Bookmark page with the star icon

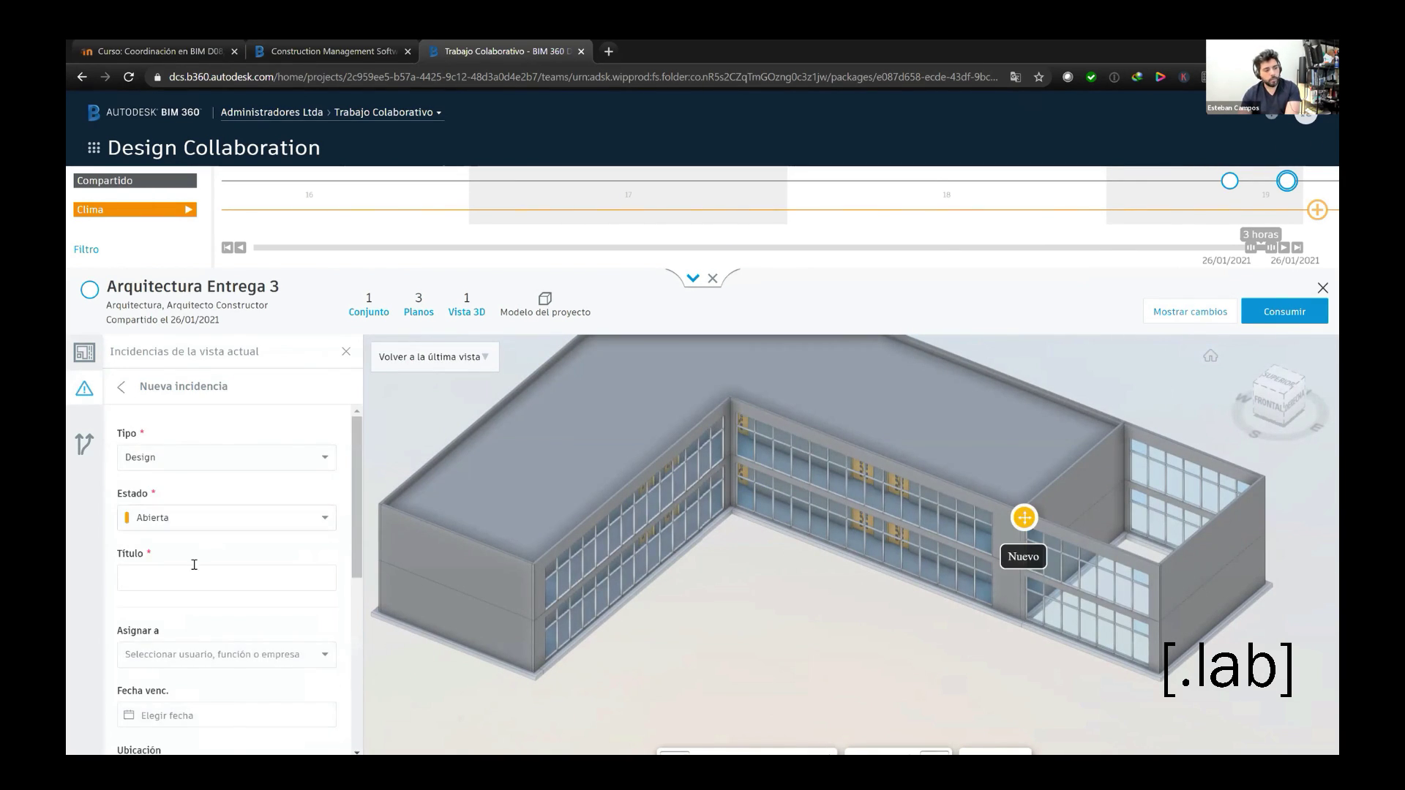point(1038,77)
